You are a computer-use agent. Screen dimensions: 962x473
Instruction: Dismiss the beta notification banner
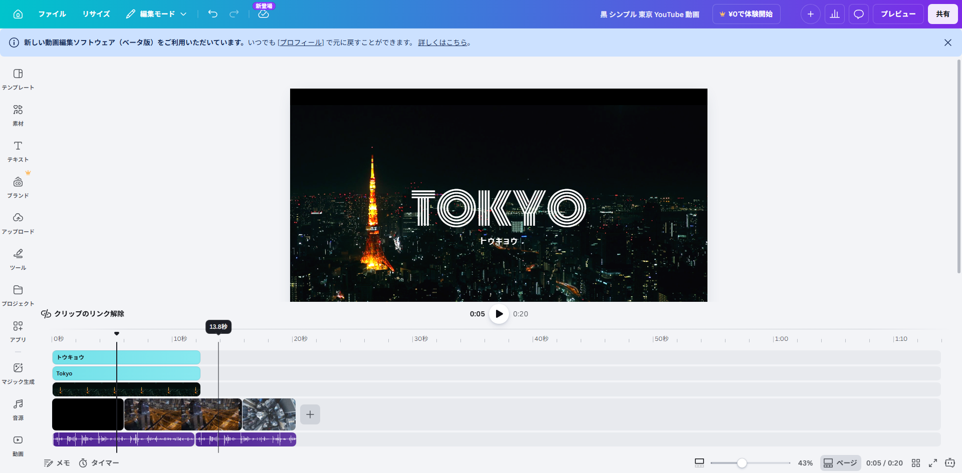(948, 43)
